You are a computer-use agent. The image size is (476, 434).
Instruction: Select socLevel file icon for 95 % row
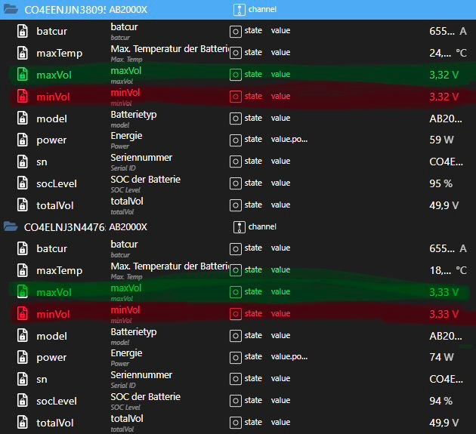[23, 183]
